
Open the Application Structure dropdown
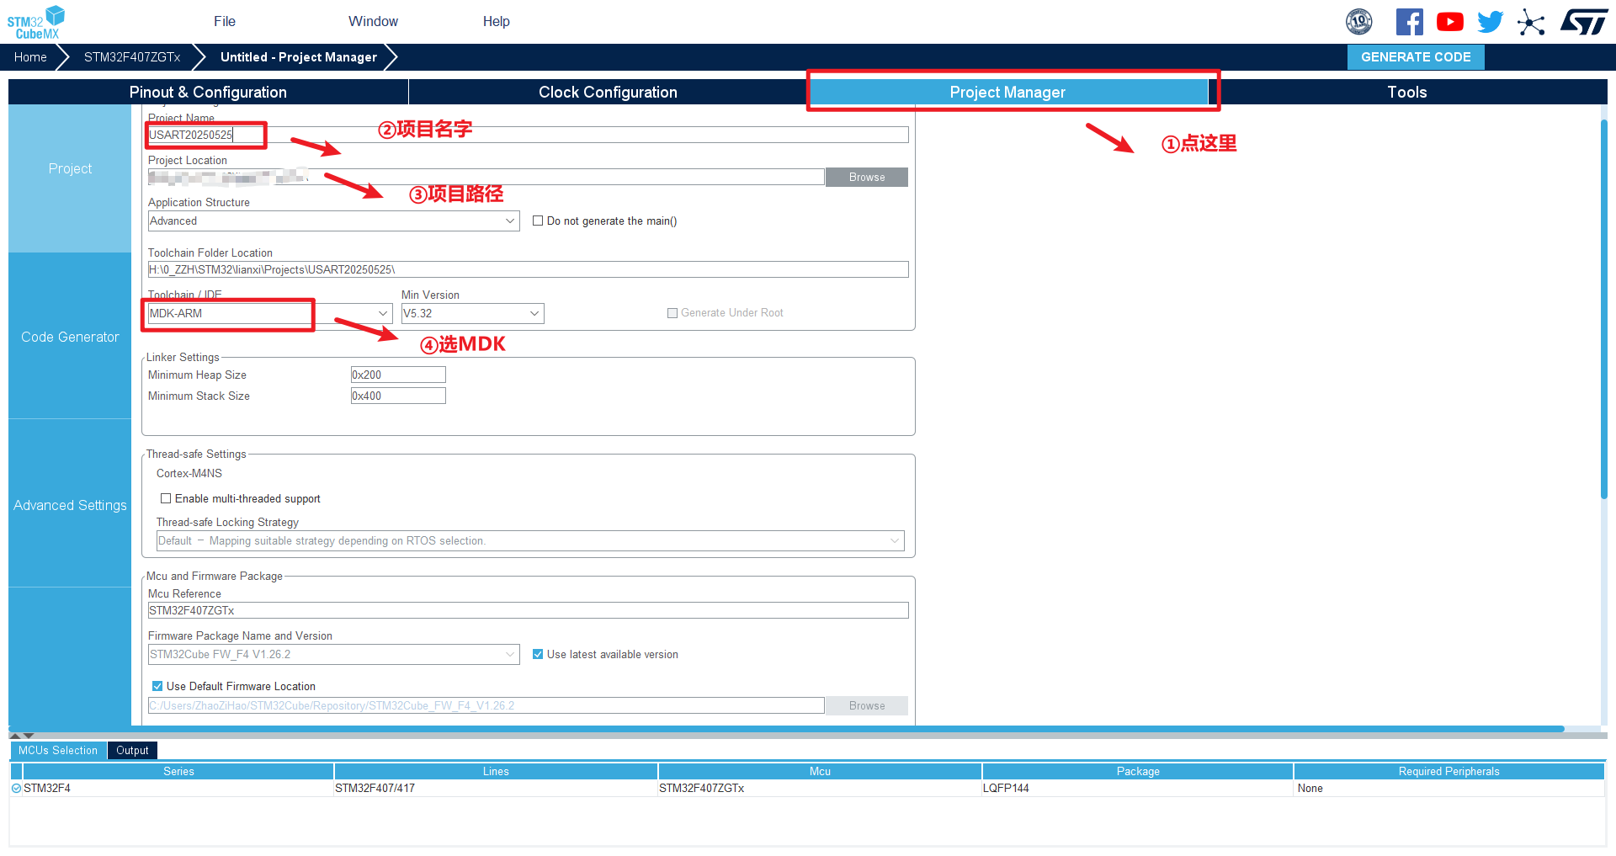333,221
